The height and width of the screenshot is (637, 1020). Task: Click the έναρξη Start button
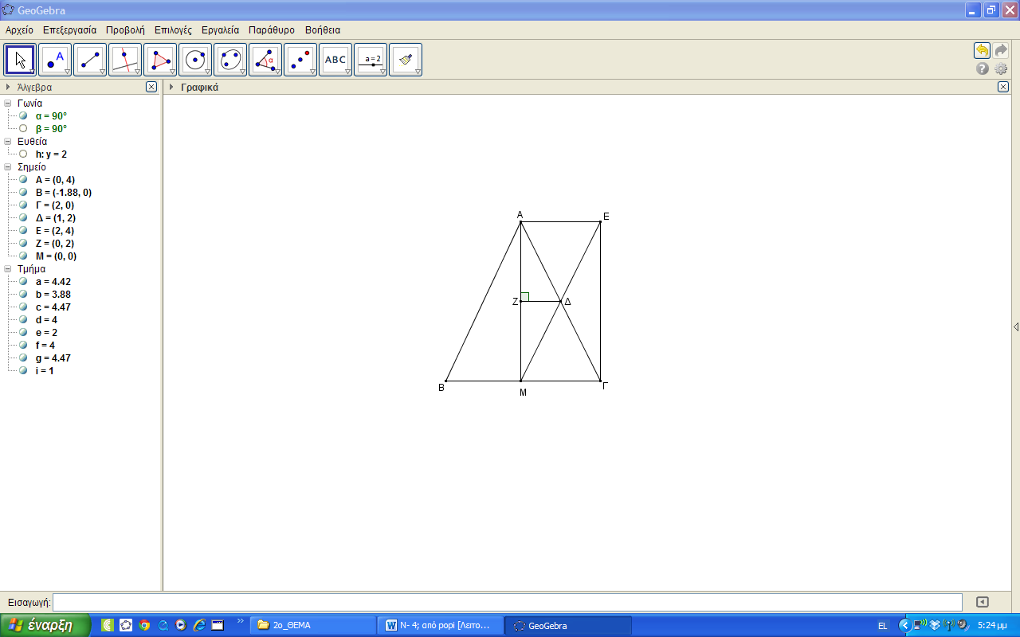point(44,625)
